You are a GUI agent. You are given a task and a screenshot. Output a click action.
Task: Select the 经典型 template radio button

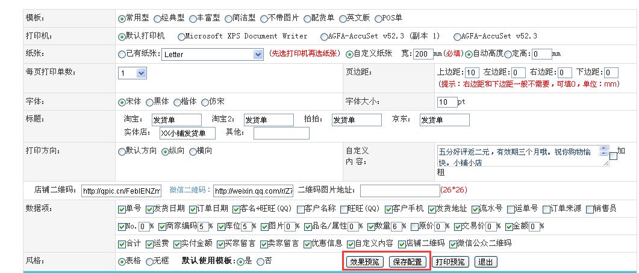(x=158, y=19)
